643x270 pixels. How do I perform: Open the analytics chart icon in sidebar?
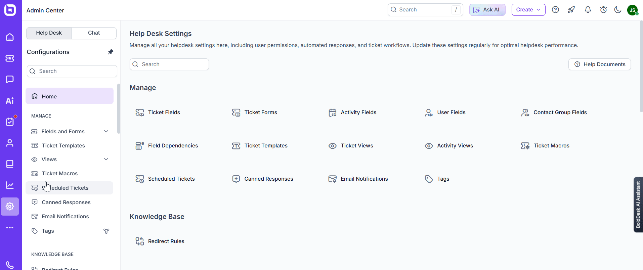(10, 185)
